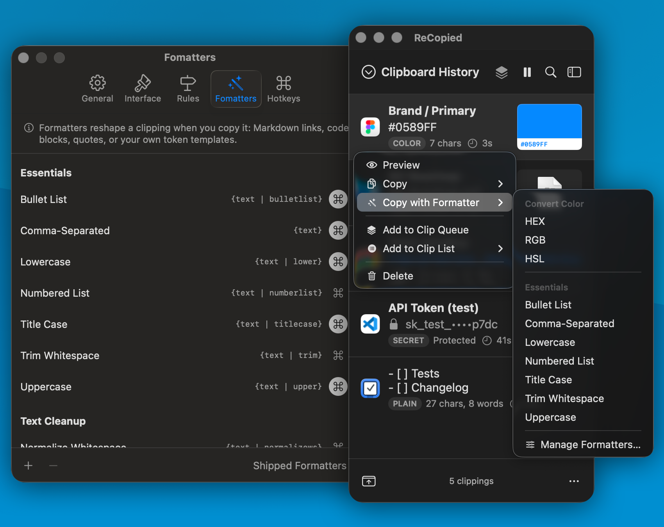
Task: Select the Tests Changelog checklist clipping
Action: [x=431, y=388]
